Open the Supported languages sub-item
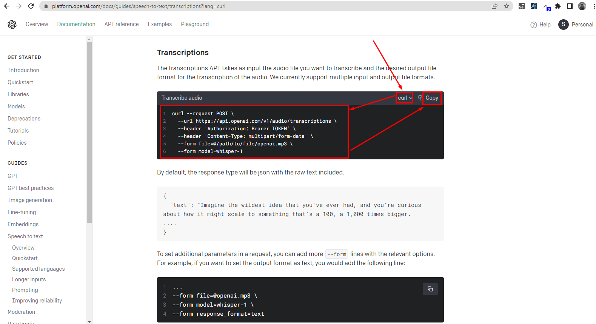596x324 pixels. [39, 269]
